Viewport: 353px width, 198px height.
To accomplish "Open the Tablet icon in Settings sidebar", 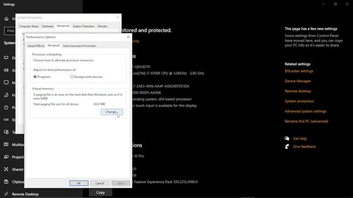I will pyautogui.click(x=6, y=132).
